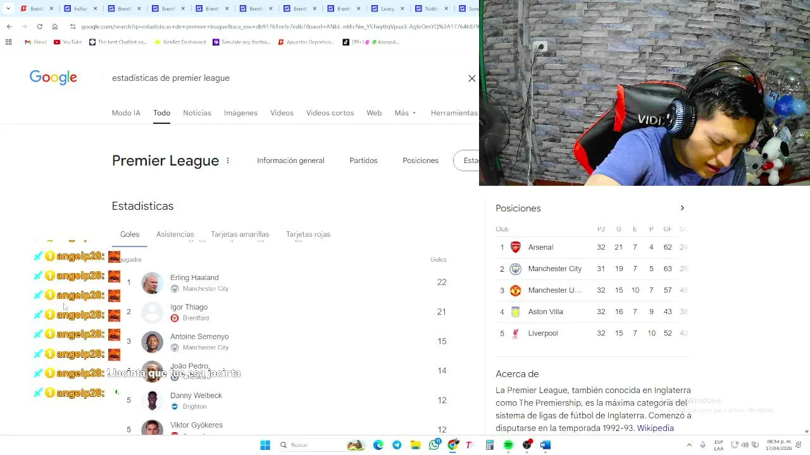
Task: Reload the current Google page
Action: (40, 27)
